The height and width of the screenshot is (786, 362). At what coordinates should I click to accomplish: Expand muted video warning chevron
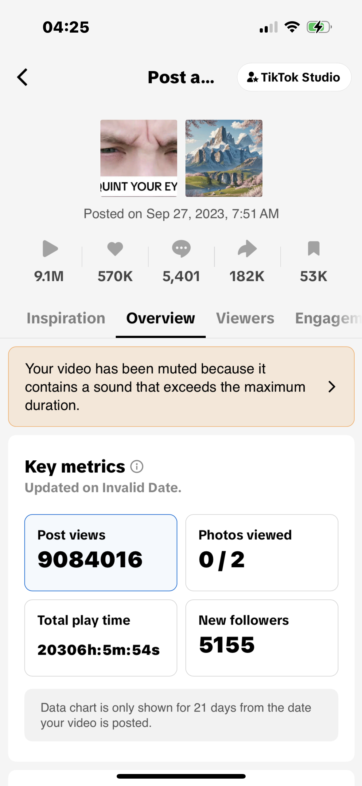(331, 387)
